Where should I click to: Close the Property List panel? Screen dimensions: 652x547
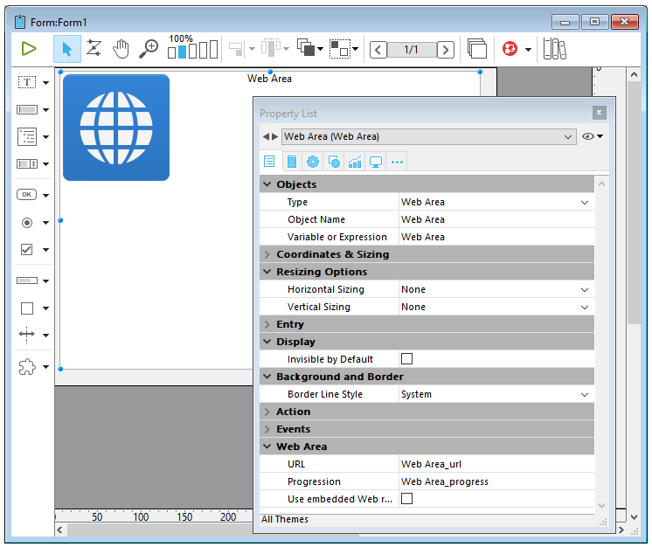point(599,113)
